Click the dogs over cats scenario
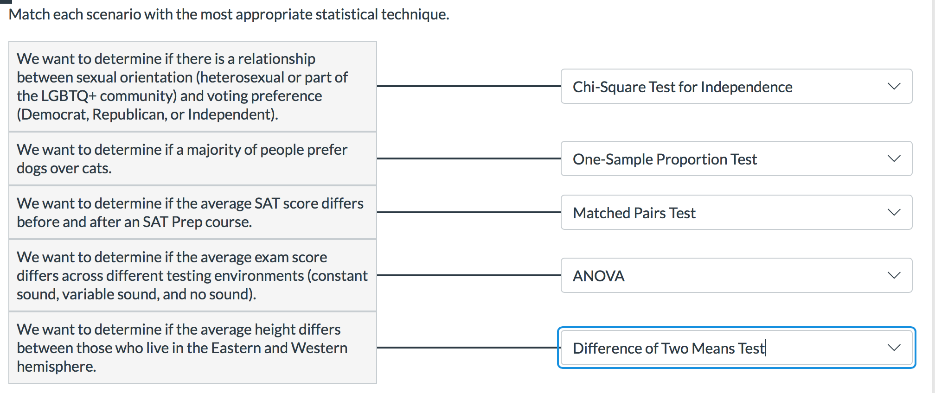Viewport: 935px width, 393px height. 192,158
